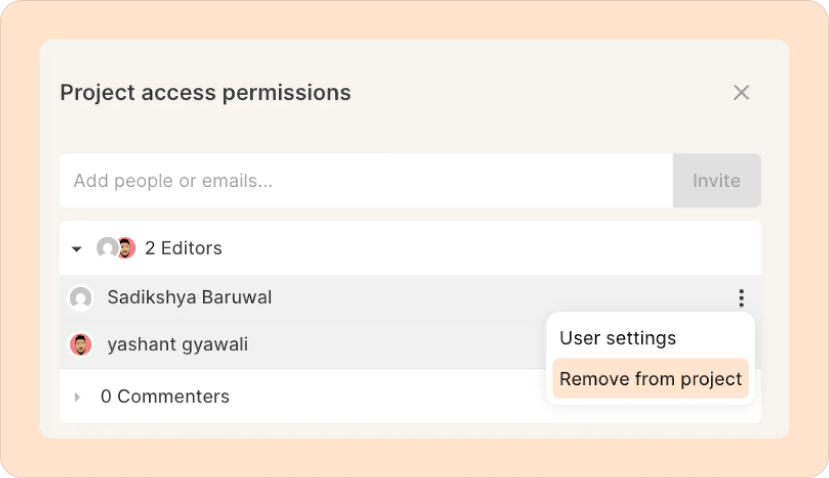Select the Sadikshya Baruwal name text
This screenshot has width=829, height=478.
click(x=189, y=297)
